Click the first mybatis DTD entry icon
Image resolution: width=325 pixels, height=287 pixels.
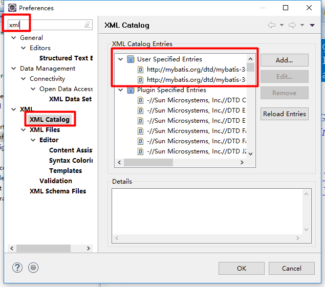click(140, 70)
